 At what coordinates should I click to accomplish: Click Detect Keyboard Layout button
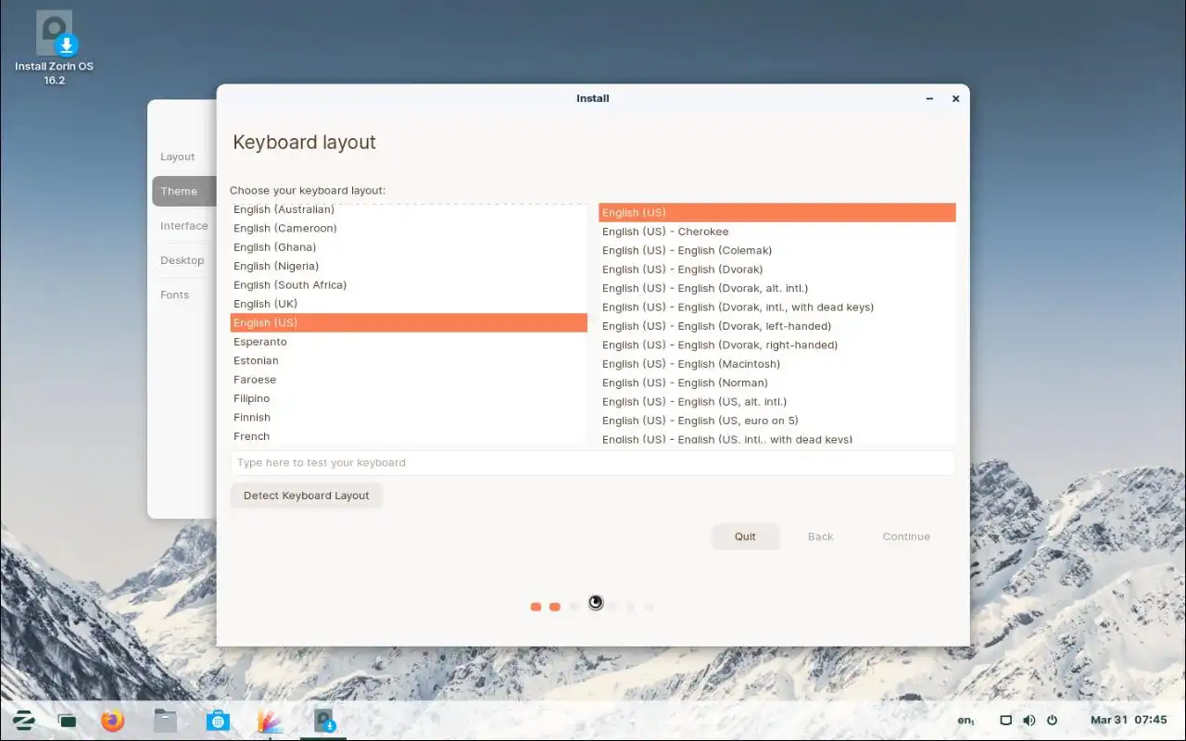tap(306, 496)
